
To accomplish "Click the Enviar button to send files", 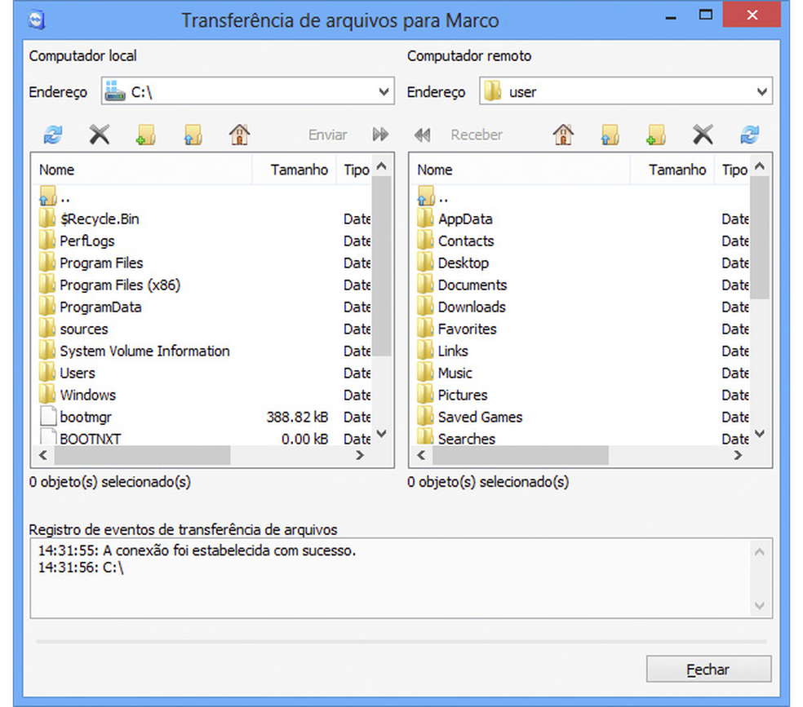I will tap(326, 135).
